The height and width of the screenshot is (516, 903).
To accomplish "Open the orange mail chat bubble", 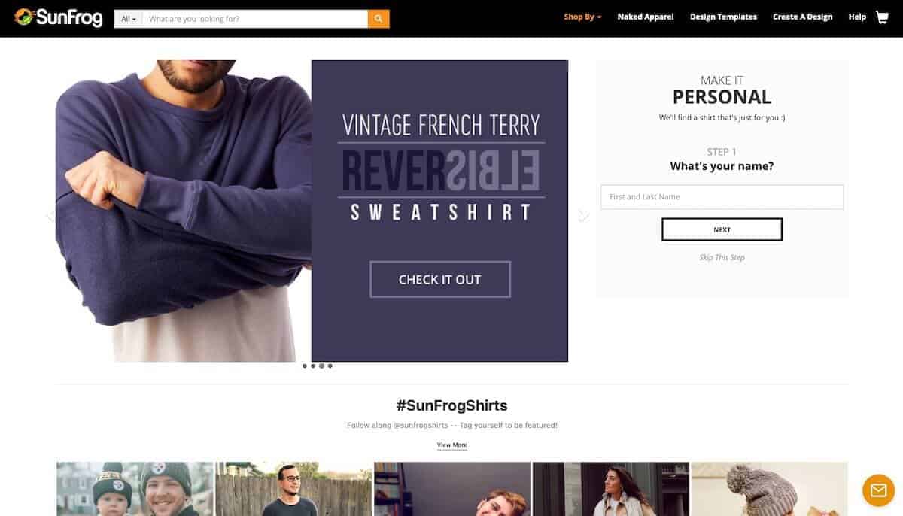I will (878, 490).
